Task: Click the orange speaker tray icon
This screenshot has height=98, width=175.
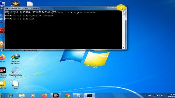Action: 162,96
